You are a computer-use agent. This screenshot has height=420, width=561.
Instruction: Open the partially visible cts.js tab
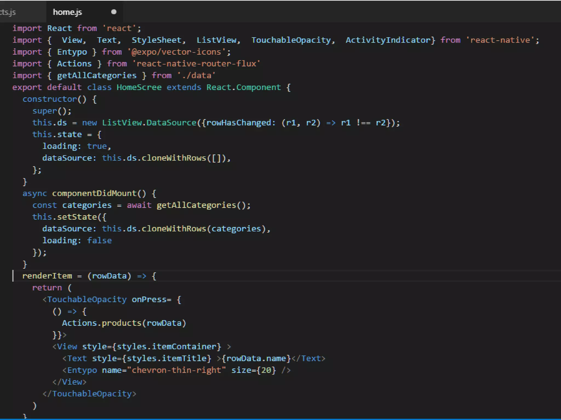click(x=8, y=12)
